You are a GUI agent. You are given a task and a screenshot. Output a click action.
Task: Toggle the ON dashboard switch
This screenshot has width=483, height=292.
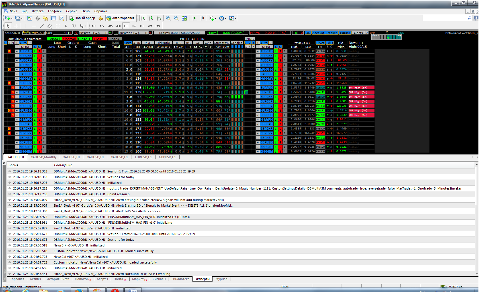pos(308,33)
